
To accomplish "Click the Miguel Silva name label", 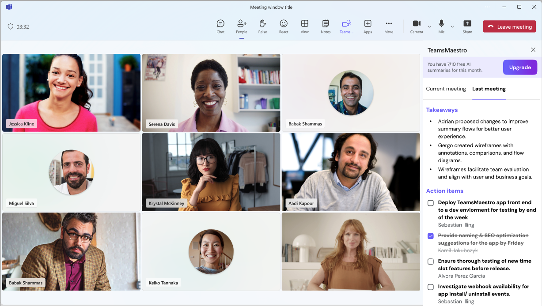I will tap(21, 203).
